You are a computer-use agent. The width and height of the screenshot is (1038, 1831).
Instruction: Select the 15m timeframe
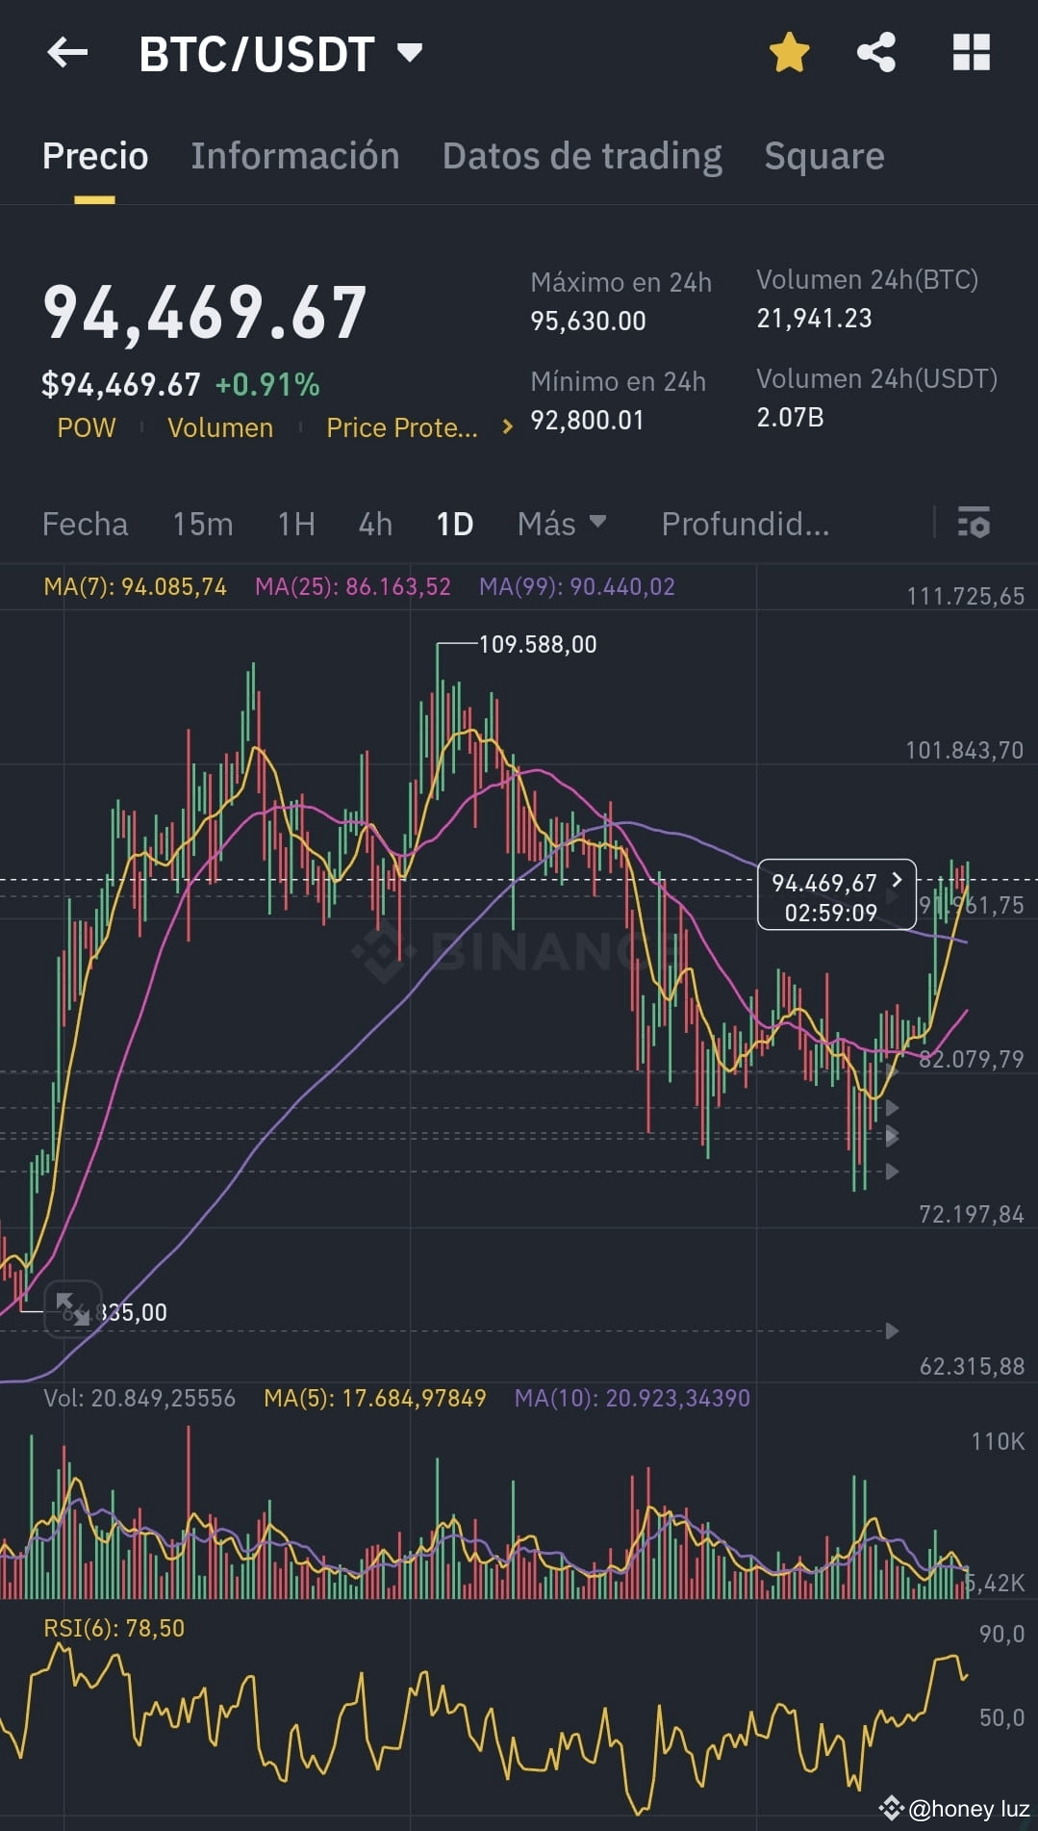tap(203, 524)
